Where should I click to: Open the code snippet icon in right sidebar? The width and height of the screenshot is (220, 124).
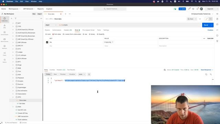click(x=217, y=30)
